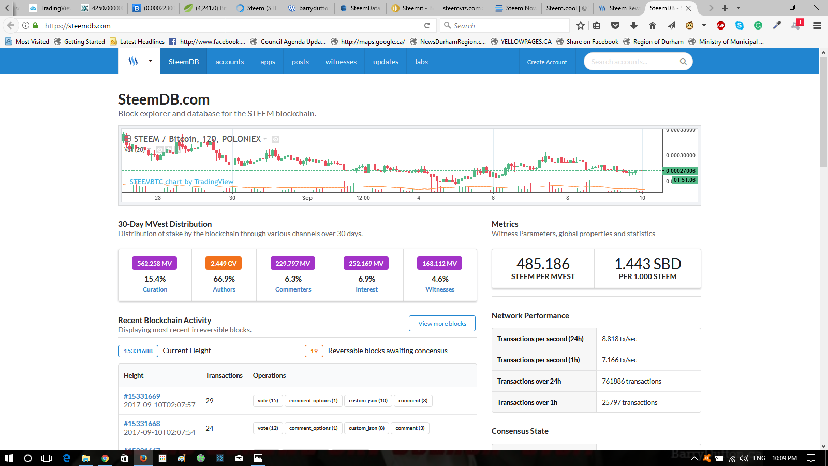Click the volume speaker tray icon
The width and height of the screenshot is (828, 466).
[x=744, y=458]
